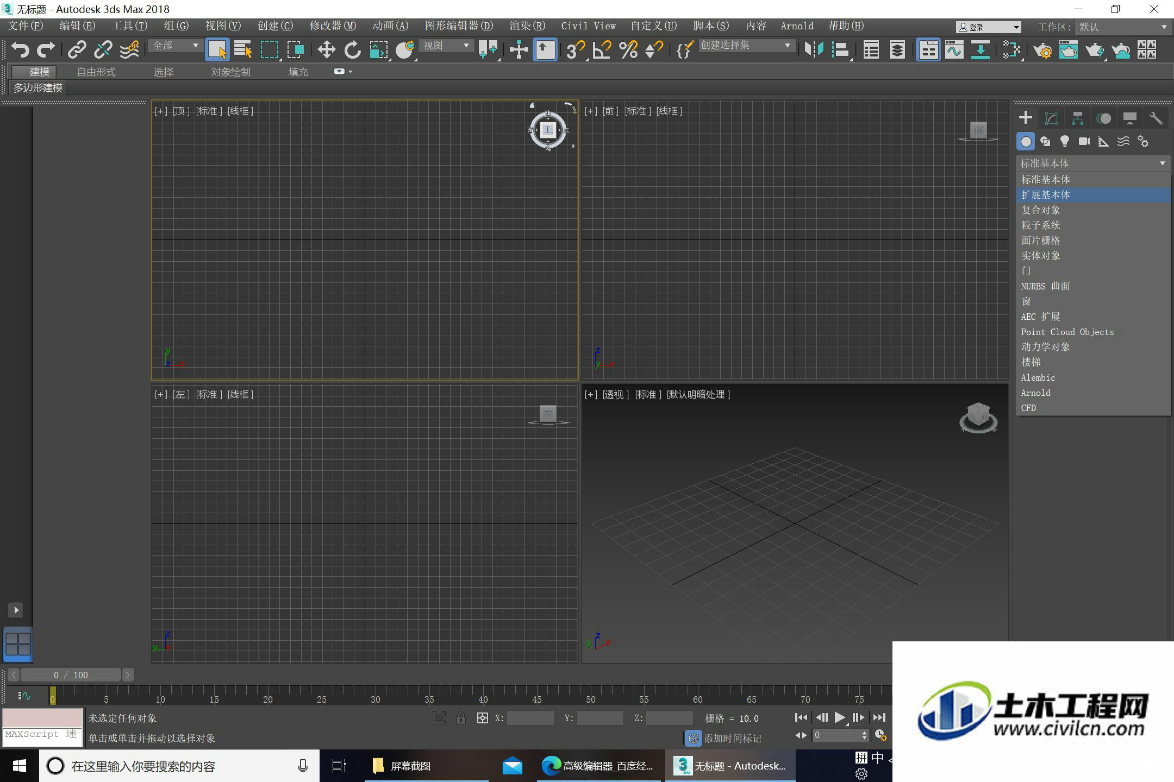
Task: Click the Mirror tool icon
Action: coord(814,50)
